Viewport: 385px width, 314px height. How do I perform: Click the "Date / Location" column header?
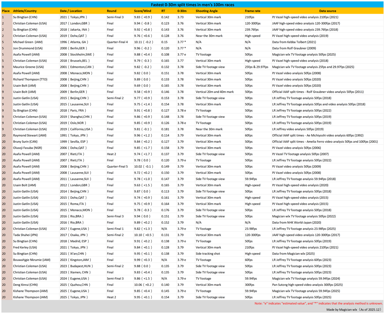[x=71, y=11]
